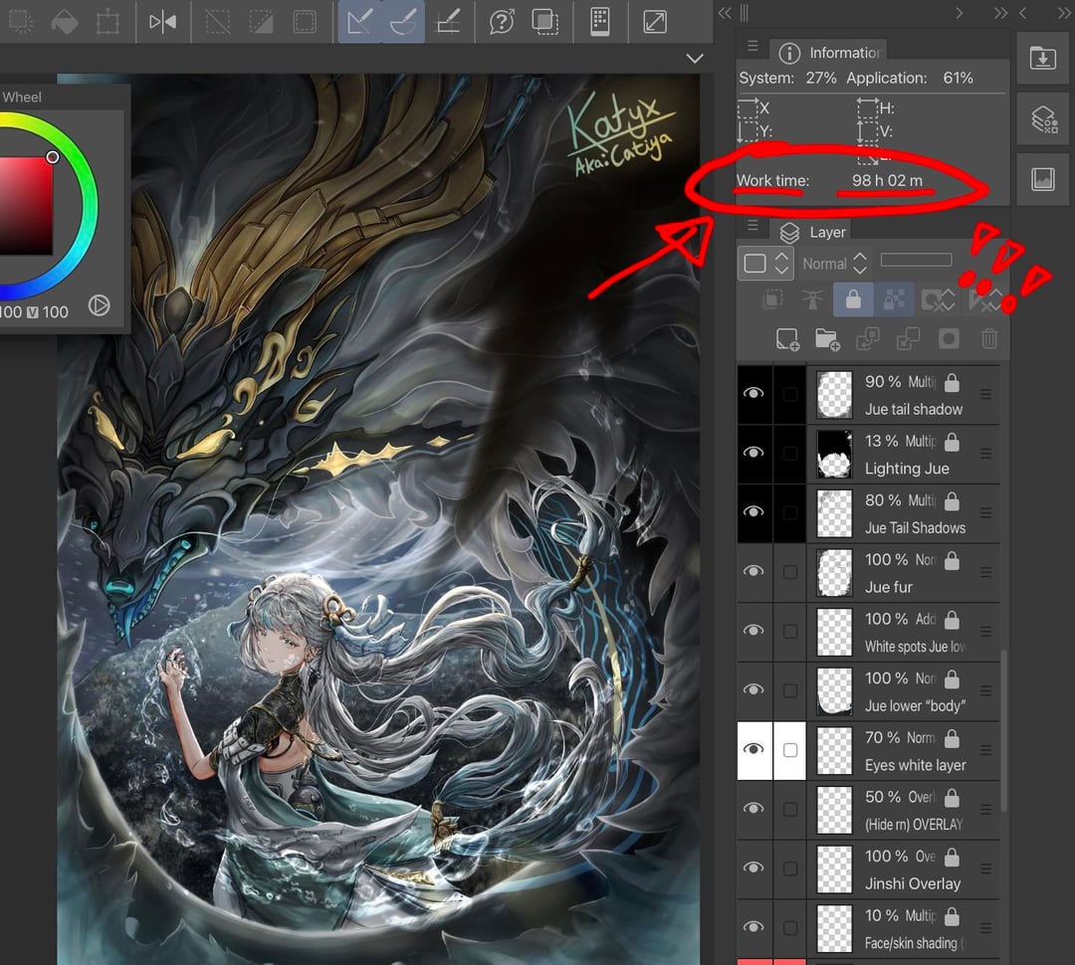
Task: Toggle the Snap to Special Ruler icon
Action: pyautogui.click(x=403, y=22)
